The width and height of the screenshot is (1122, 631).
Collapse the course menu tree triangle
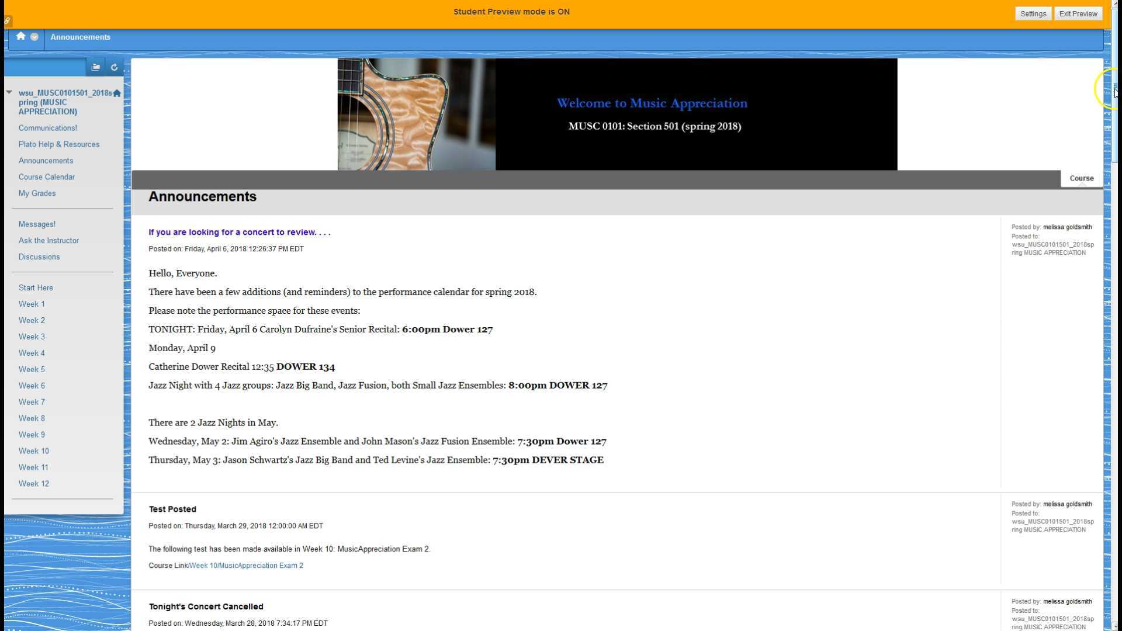point(9,92)
